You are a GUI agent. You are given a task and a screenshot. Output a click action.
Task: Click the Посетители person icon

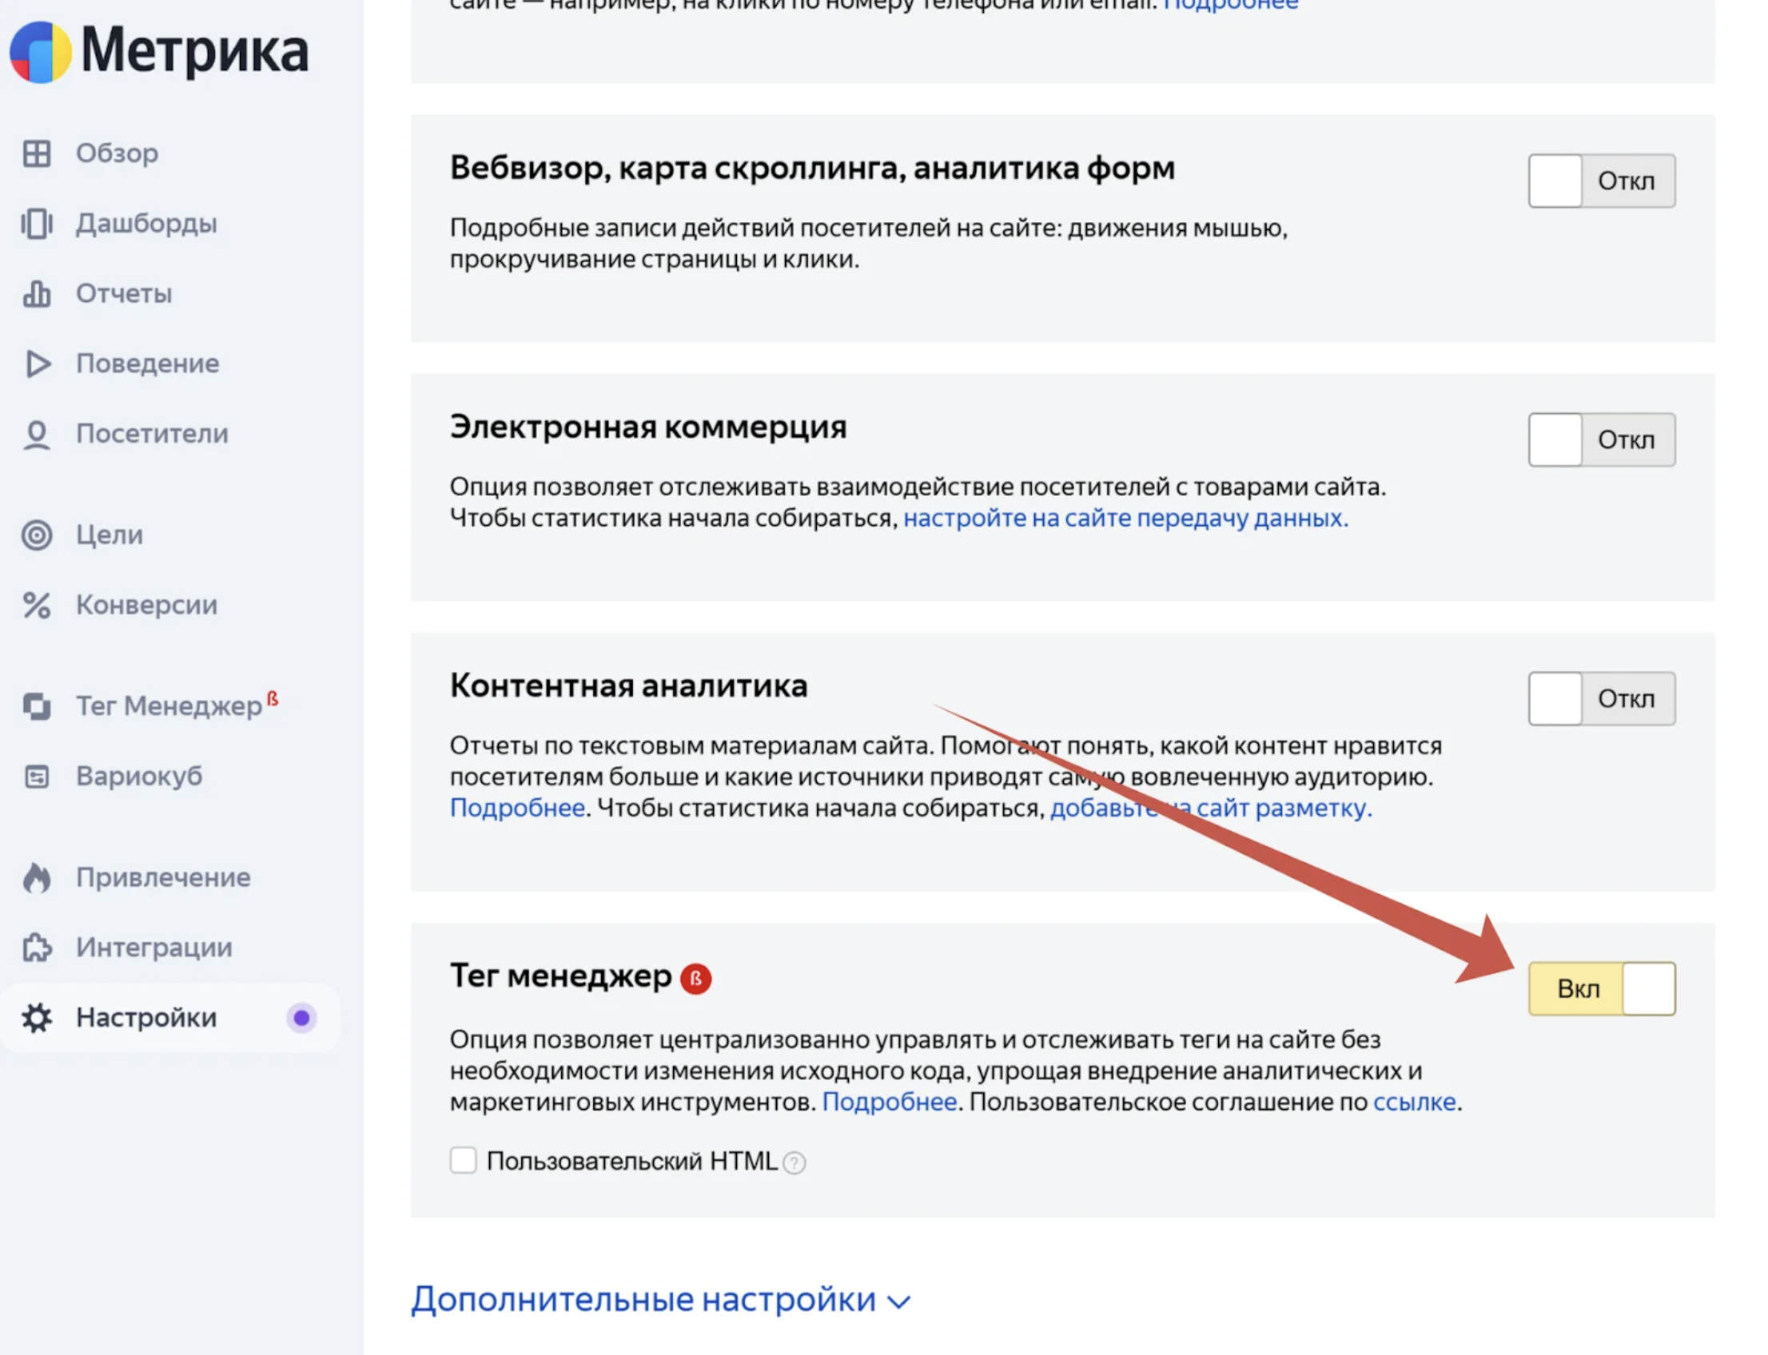36,434
